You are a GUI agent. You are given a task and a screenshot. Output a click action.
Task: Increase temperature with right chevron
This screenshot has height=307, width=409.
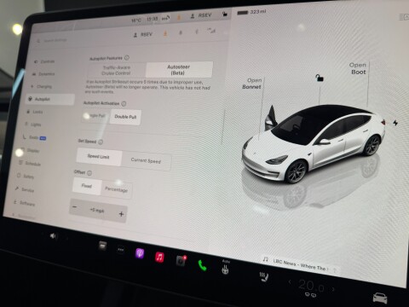click(333, 289)
